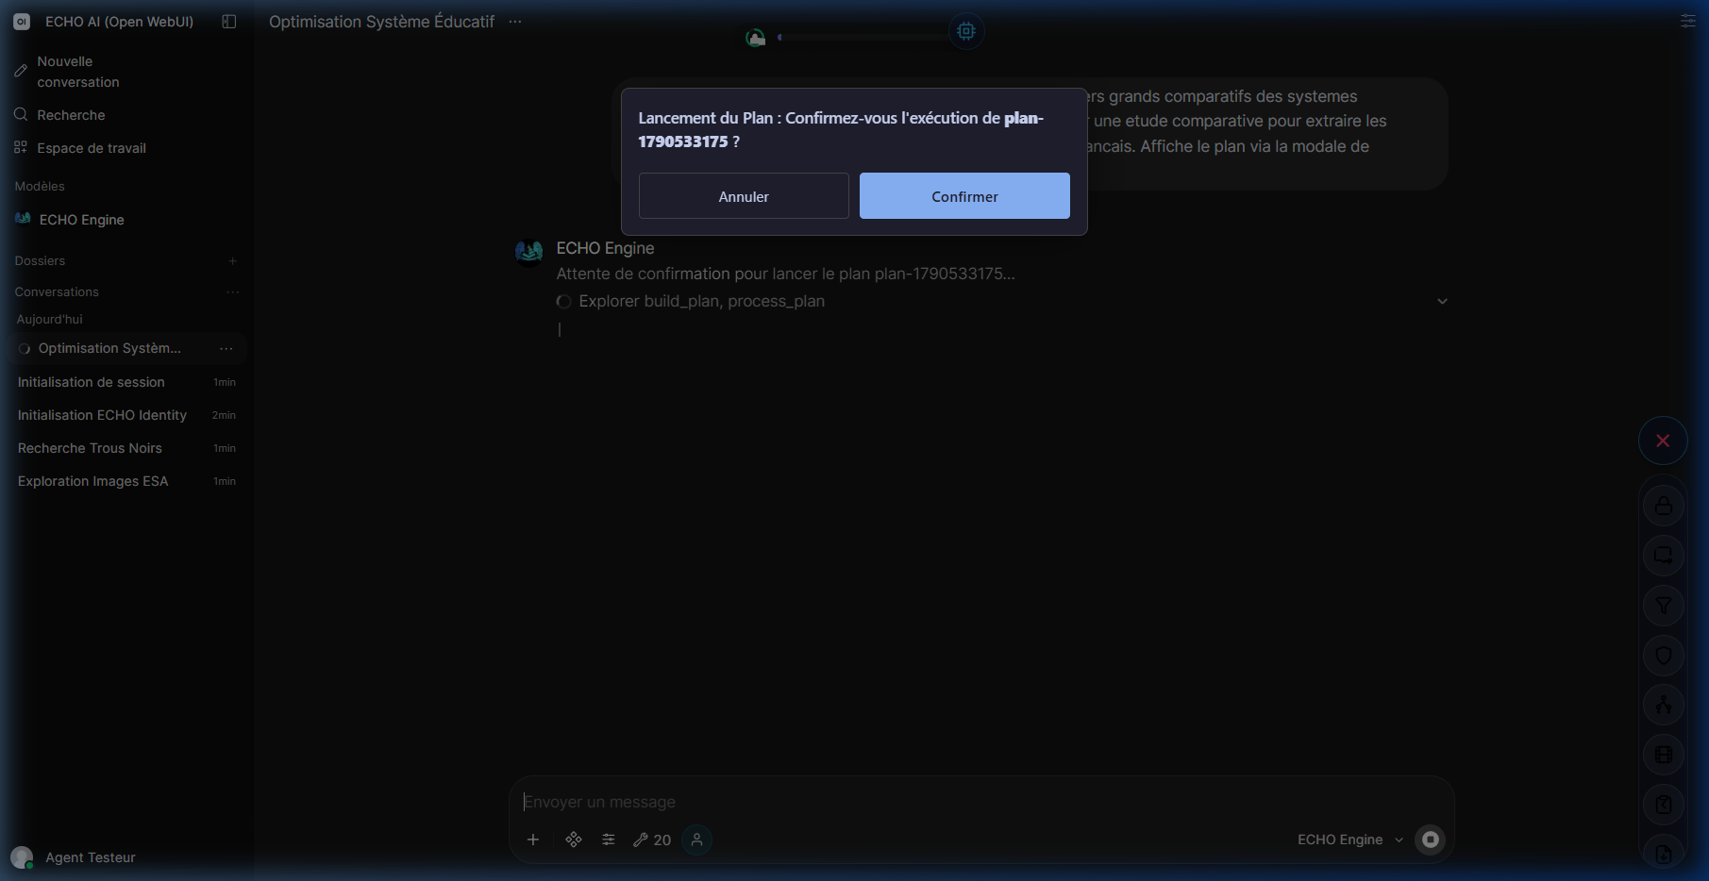Open options for the Optimisation Systèm... chat

tap(226, 348)
